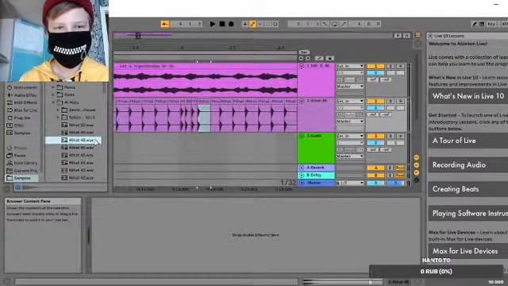Viewport: 508px width, 286px height.
Task: Open the Playing Software Instruments lesson
Action: point(468,214)
